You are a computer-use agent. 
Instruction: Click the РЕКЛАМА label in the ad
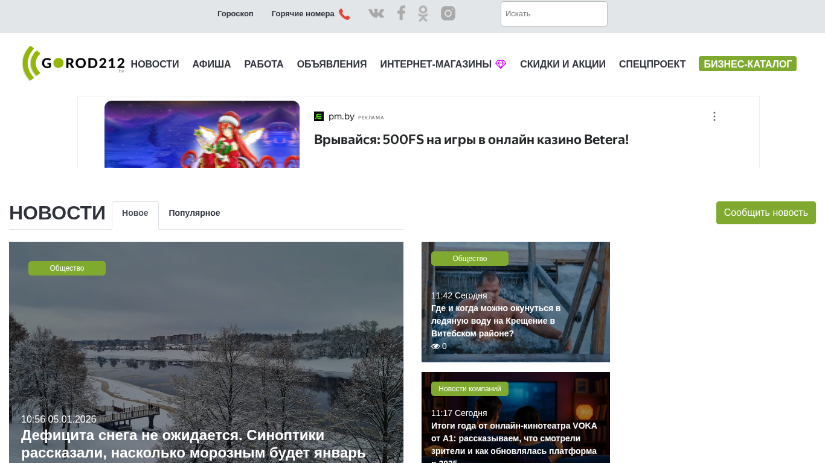[371, 118]
